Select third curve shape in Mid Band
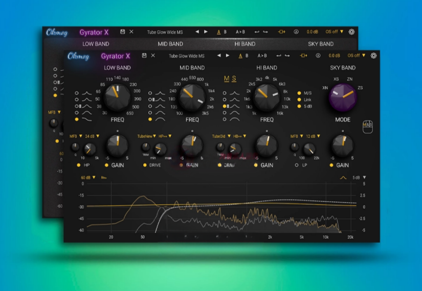The image size is (422, 291). [x=150, y=106]
